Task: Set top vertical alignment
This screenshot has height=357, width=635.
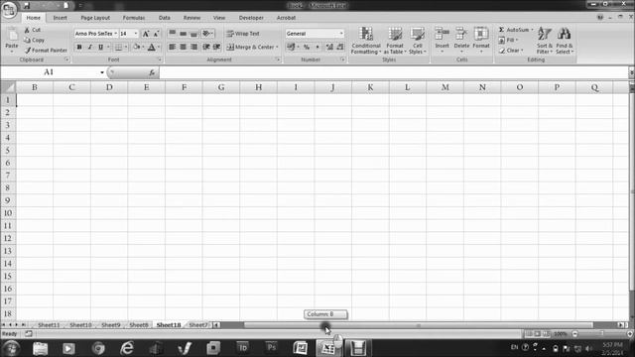Action: (172, 33)
